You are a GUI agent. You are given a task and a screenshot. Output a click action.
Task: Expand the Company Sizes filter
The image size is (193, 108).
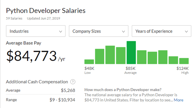[99, 31]
